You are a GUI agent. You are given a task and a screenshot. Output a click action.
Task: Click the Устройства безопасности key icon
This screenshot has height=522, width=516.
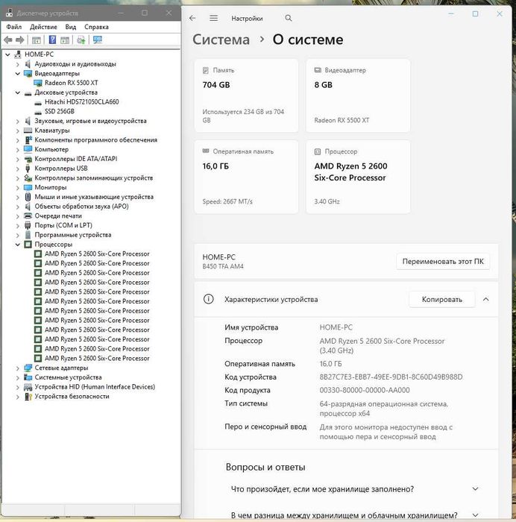[28, 397]
